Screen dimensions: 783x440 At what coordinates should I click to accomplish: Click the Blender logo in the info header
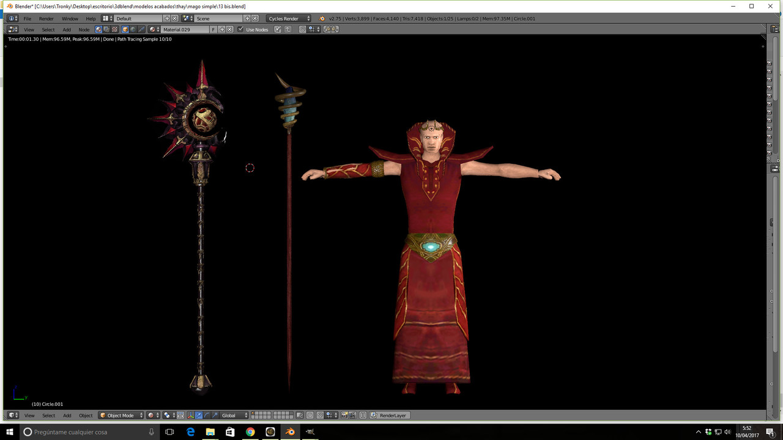point(322,18)
